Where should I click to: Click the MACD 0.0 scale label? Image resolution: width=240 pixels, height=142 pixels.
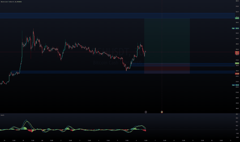[237, 130]
